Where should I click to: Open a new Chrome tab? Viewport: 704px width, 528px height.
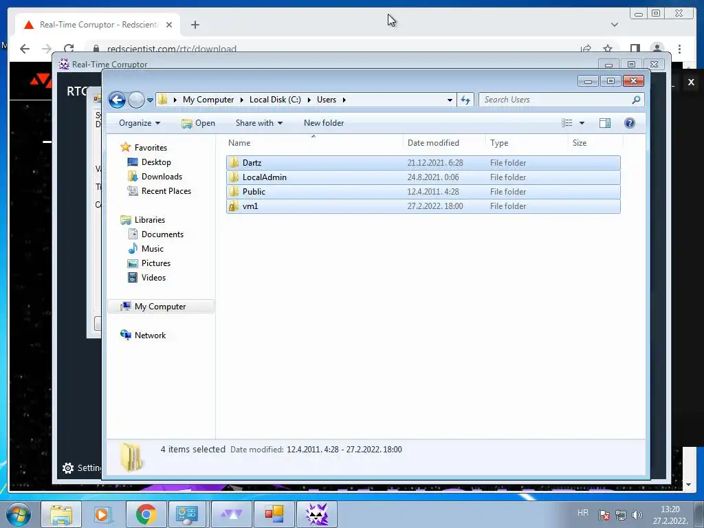pos(195,25)
